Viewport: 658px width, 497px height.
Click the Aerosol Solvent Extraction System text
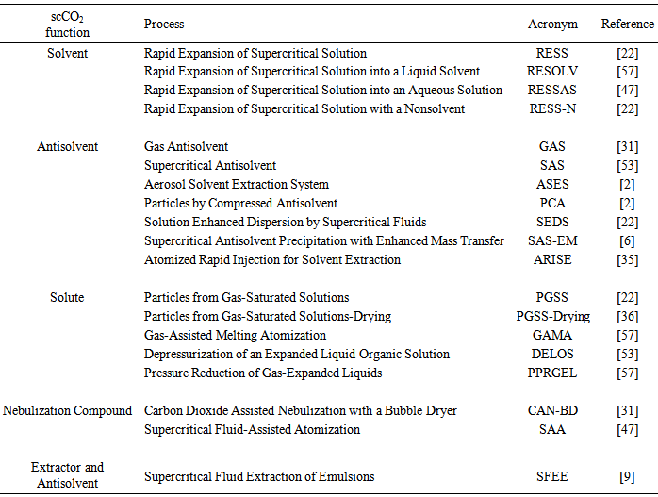tap(237, 185)
